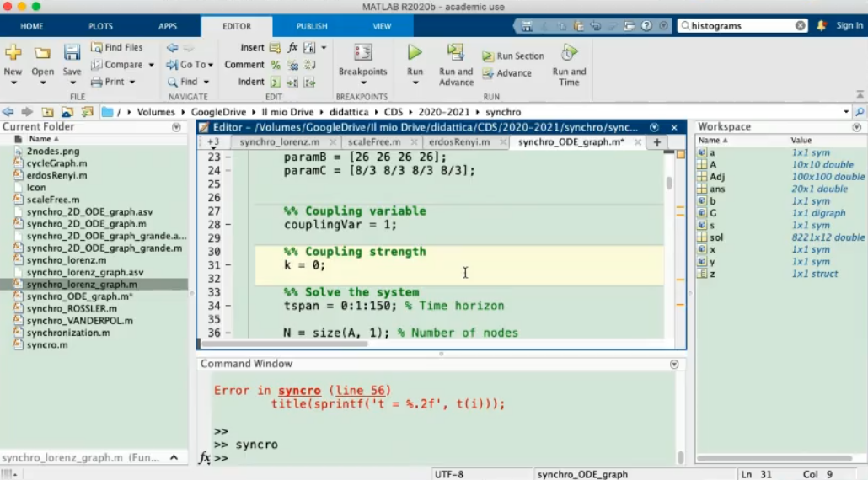Click the Insert function fx icon
868x480 pixels.
pyautogui.click(x=292, y=48)
